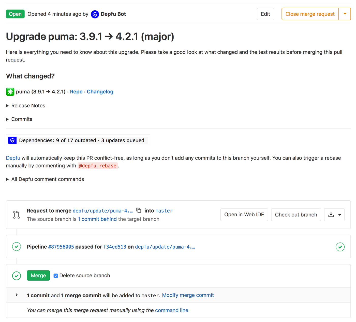Click the pipeline passed status icon on left

pos(17,247)
